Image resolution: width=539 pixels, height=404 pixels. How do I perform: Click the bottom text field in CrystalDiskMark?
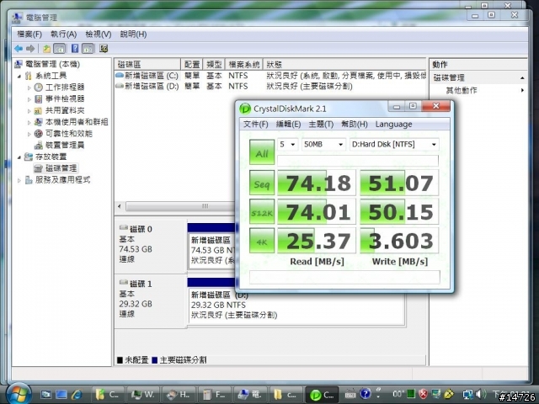[x=344, y=277]
